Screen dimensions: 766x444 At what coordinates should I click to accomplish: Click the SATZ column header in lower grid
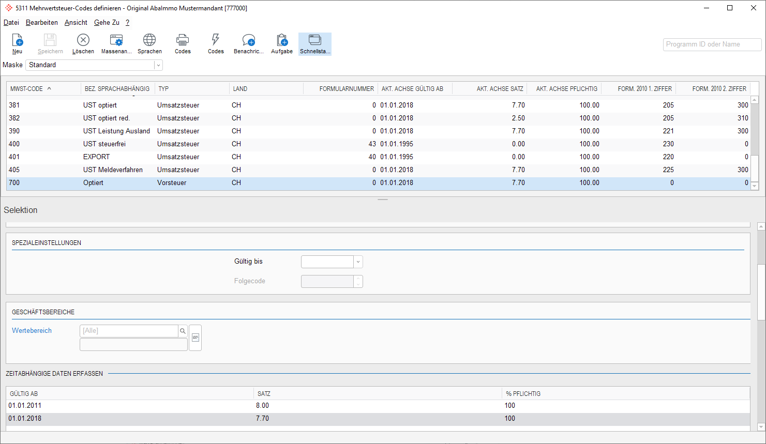click(x=378, y=394)
